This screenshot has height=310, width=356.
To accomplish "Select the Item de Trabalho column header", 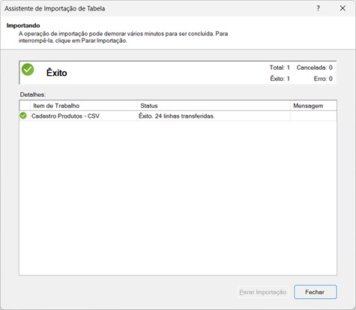I will tap(84, 106).
